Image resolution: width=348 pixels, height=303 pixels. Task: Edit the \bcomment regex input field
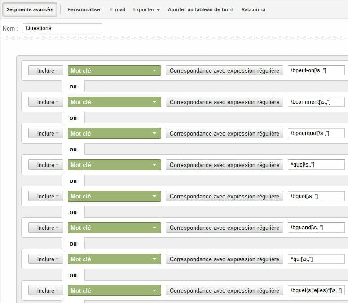tap(316, 102)
